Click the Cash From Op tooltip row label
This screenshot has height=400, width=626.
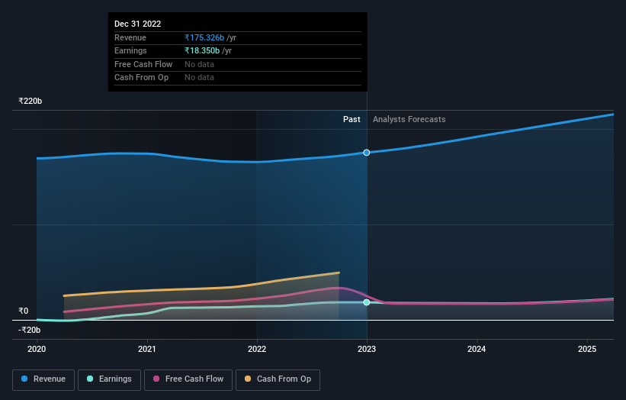pyautogui.click(x=141, y=78)
